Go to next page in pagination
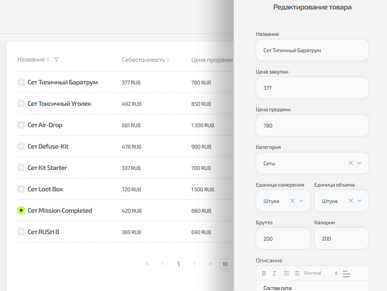Viewport: 387px width, 291px height. coord(195,264)
